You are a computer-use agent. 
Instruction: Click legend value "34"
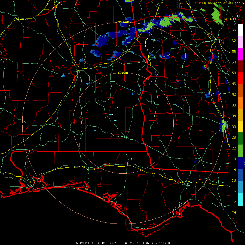[x=234, y=116]
